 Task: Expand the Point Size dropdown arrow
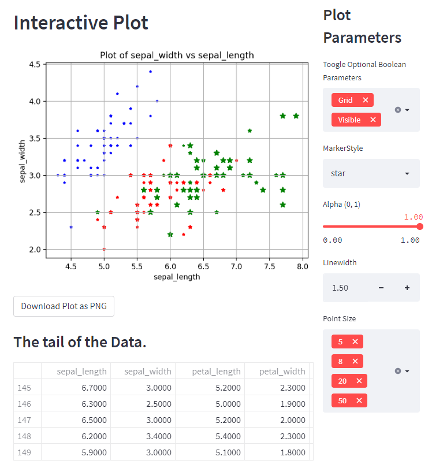(407, 371)
